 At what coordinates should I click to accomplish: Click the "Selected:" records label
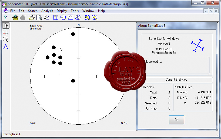(151, 103)
